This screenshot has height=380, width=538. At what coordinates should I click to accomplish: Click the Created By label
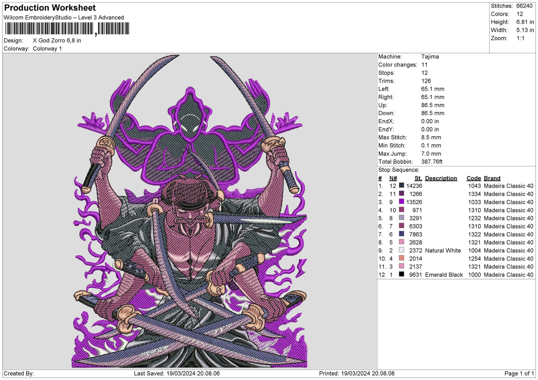coord(19,373)
